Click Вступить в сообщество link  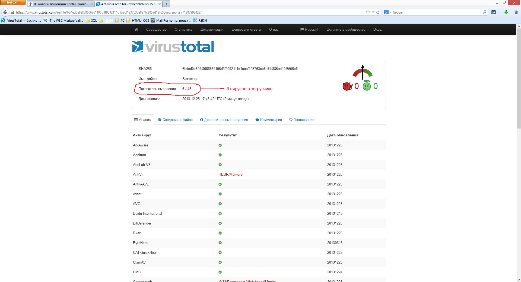tap(346, 29)
